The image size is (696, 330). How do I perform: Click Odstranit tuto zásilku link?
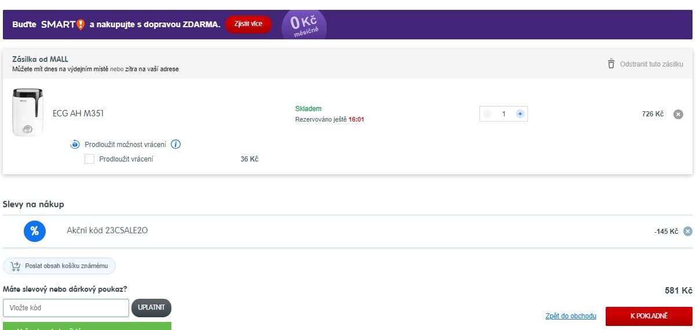[x=651, y=64]
